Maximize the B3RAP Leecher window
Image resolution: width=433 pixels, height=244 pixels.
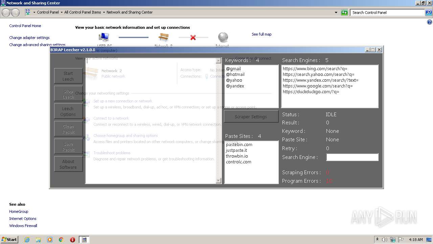point(373,50)
